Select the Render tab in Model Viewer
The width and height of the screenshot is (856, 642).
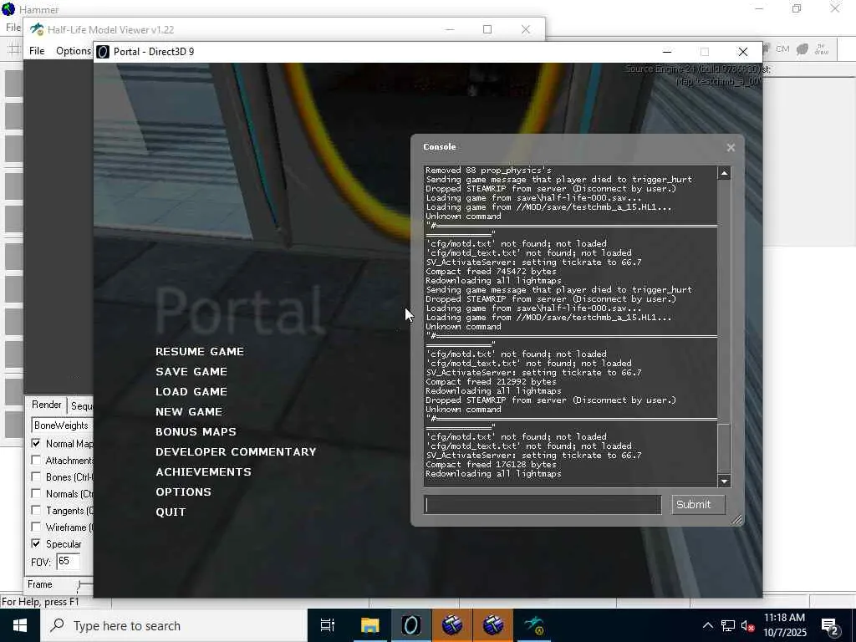point(47,405)
